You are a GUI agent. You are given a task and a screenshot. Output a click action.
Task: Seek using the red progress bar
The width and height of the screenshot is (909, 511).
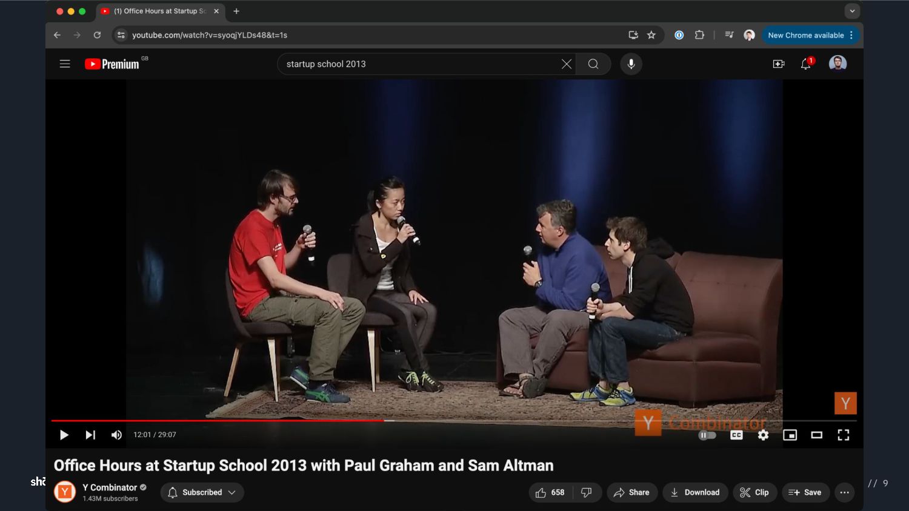pos(454,420)
